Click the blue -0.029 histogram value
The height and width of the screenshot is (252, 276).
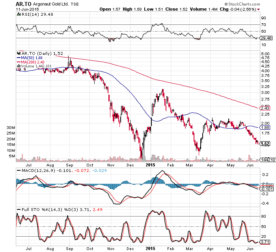tap(99, 170)
